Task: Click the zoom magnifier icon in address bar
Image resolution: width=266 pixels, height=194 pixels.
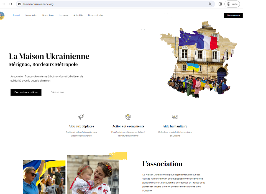Action: click(210, 4)
